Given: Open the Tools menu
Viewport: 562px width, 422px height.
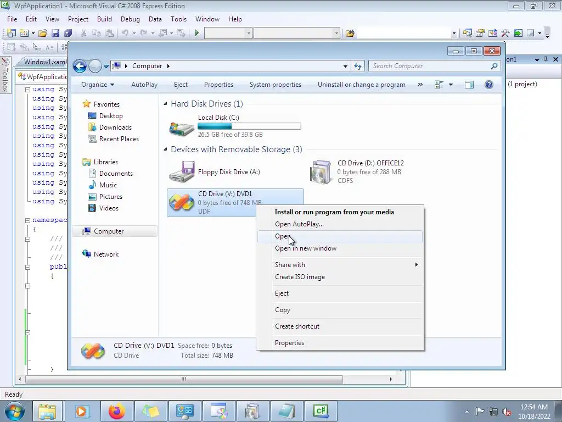Looking at the screenshot, I should [x=178, y=19].
